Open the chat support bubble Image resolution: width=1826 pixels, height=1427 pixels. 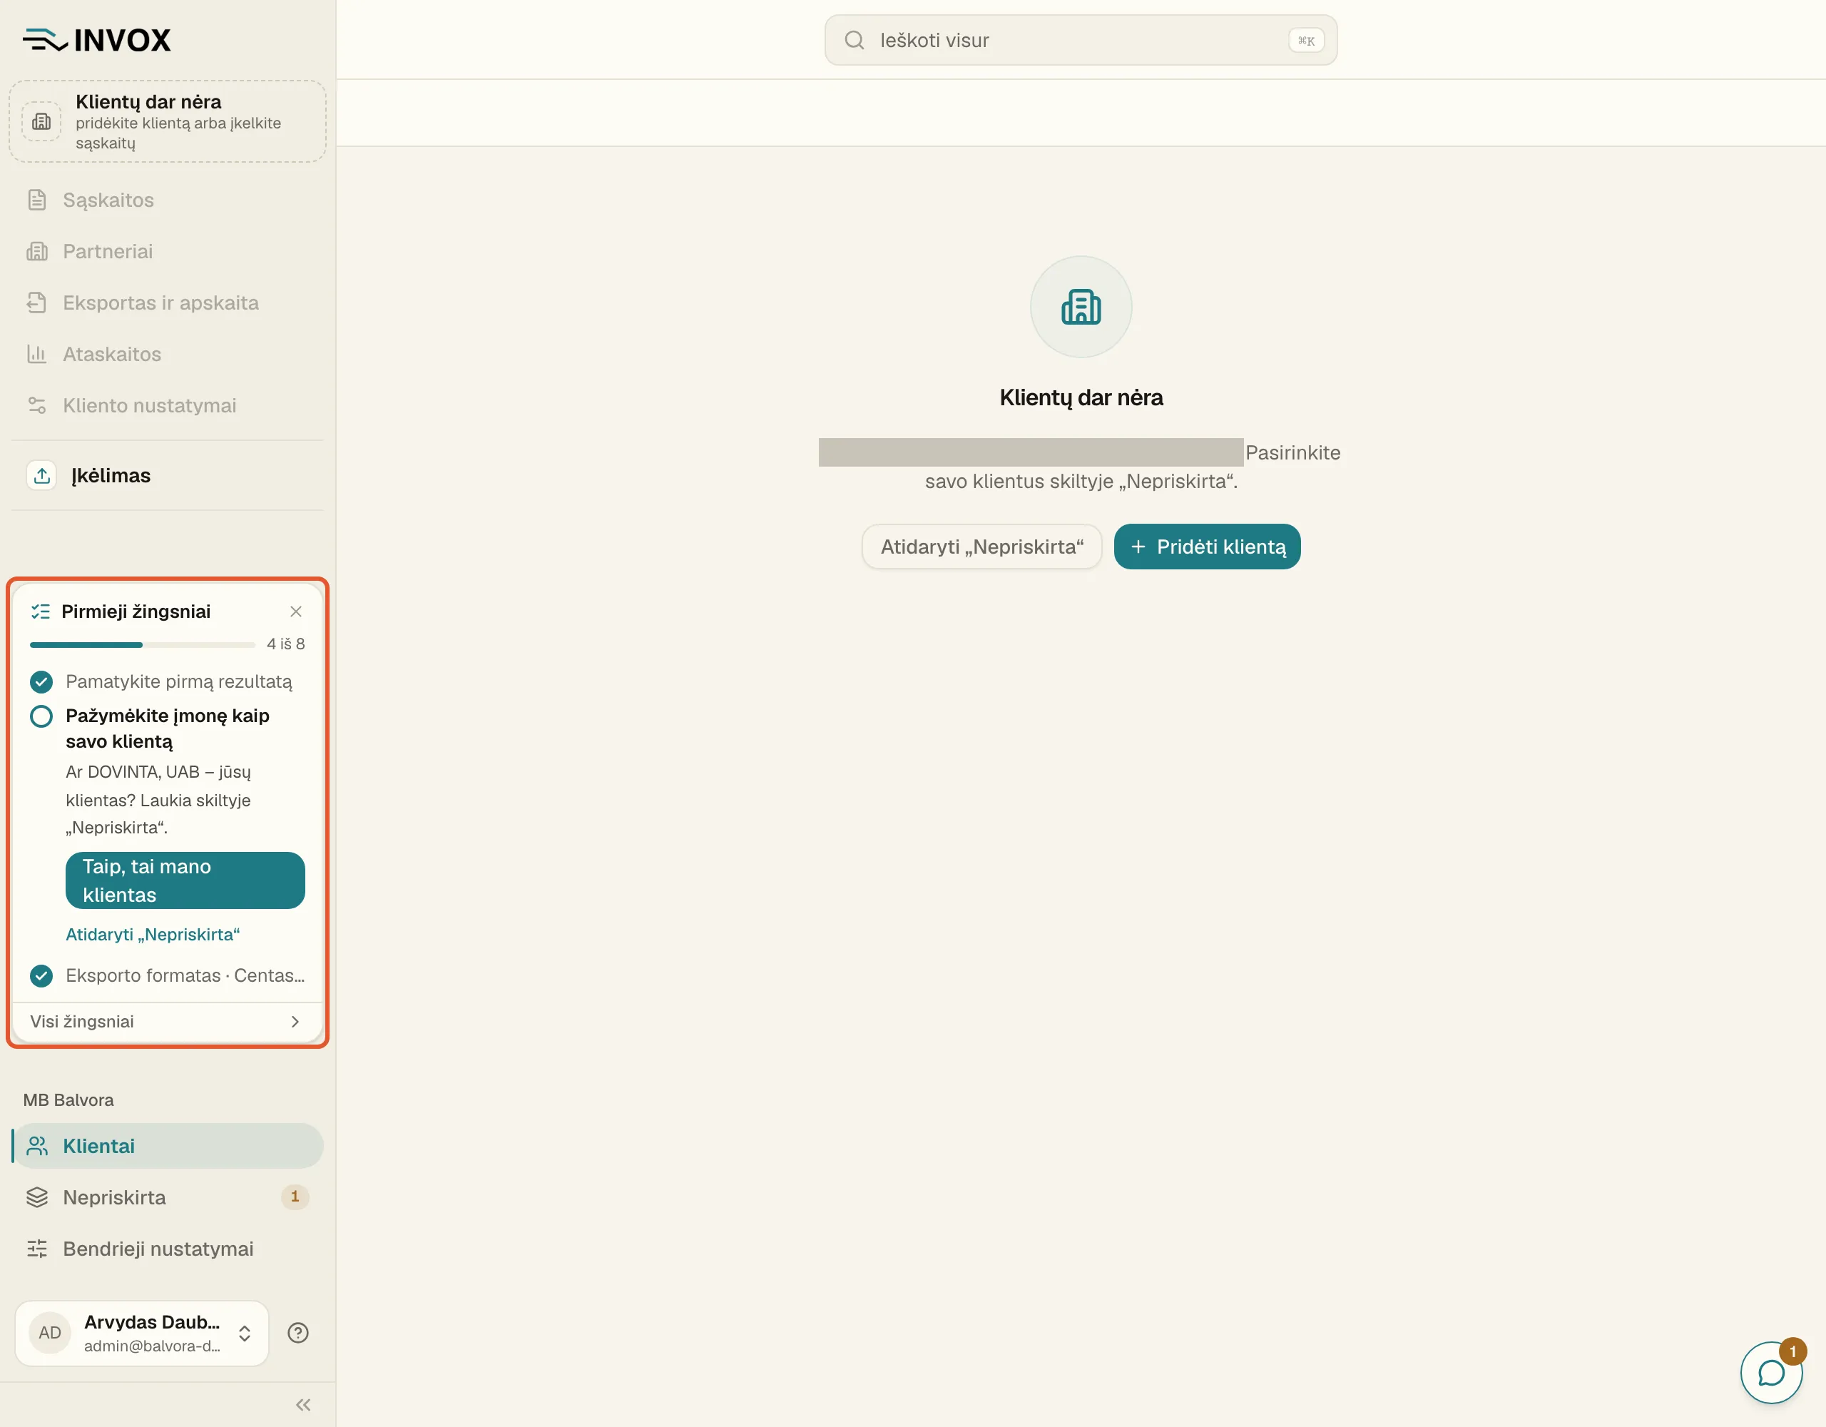pyautogui.click(x=1771, y=1373)
